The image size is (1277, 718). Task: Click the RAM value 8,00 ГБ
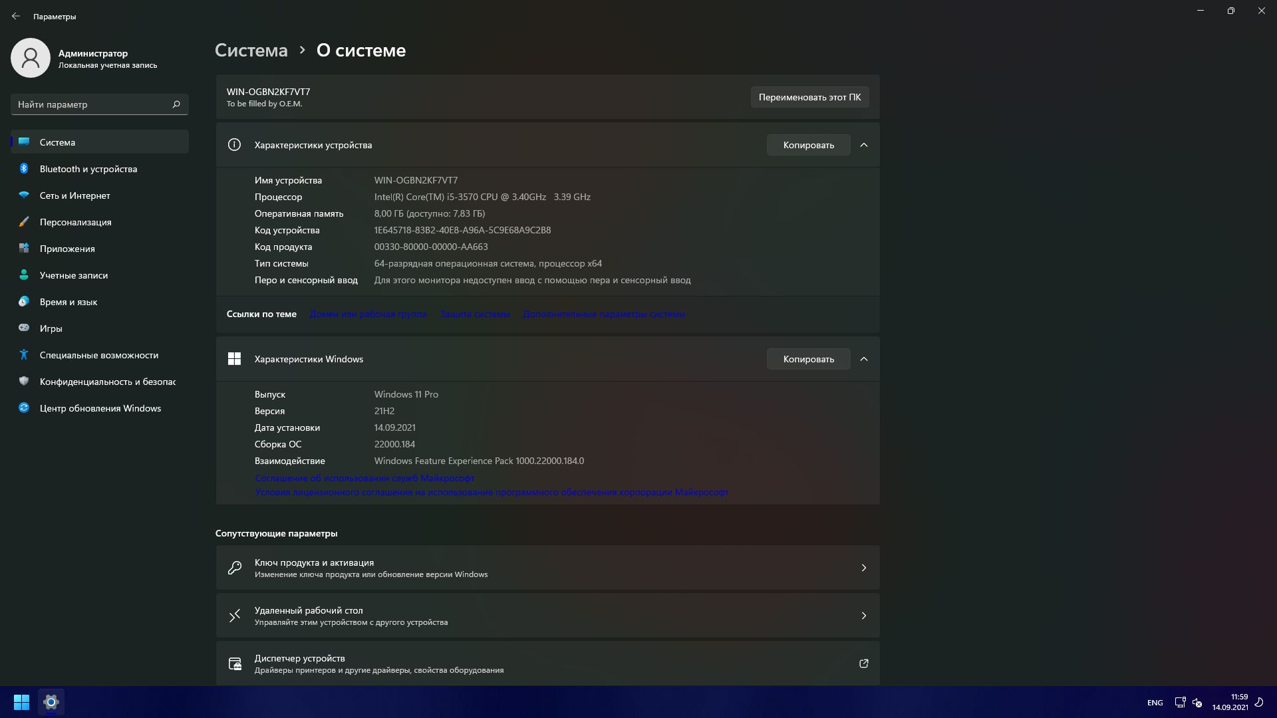click(x=430, y=213)
